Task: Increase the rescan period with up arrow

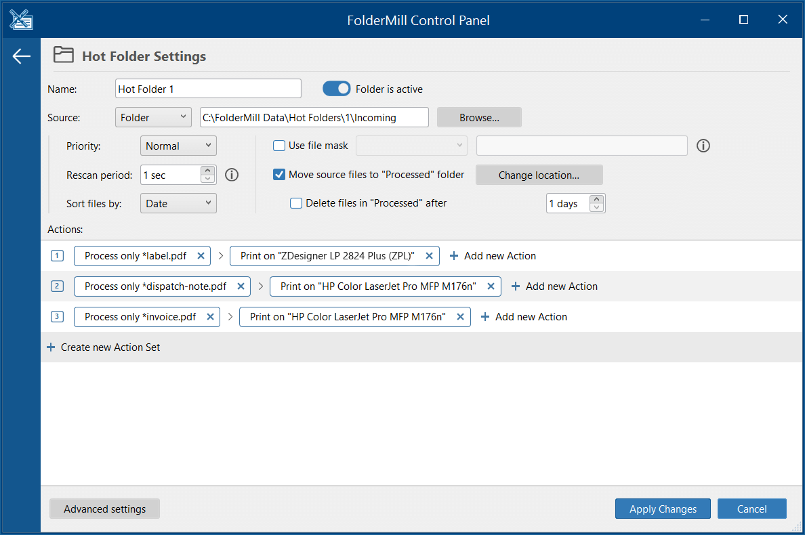Action: (207, 170)
